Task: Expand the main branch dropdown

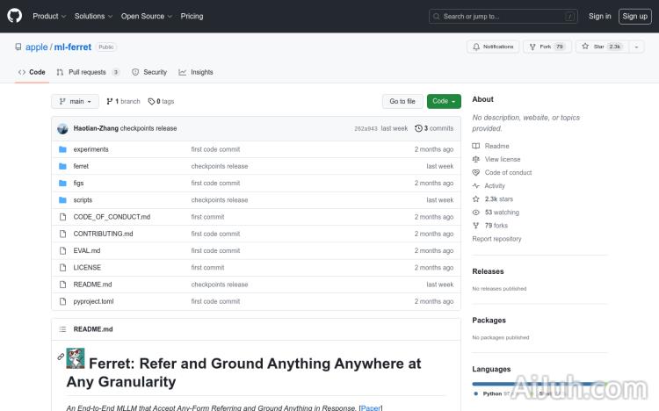Action: point(75,101)
